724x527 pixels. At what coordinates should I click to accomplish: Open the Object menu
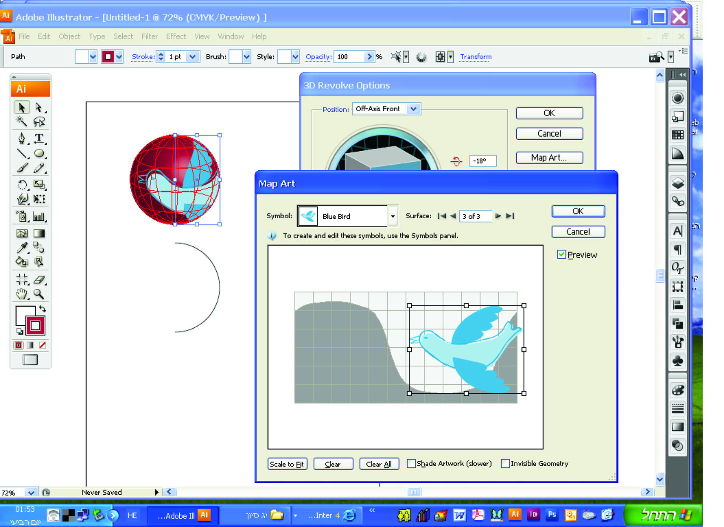click(69, 37)
